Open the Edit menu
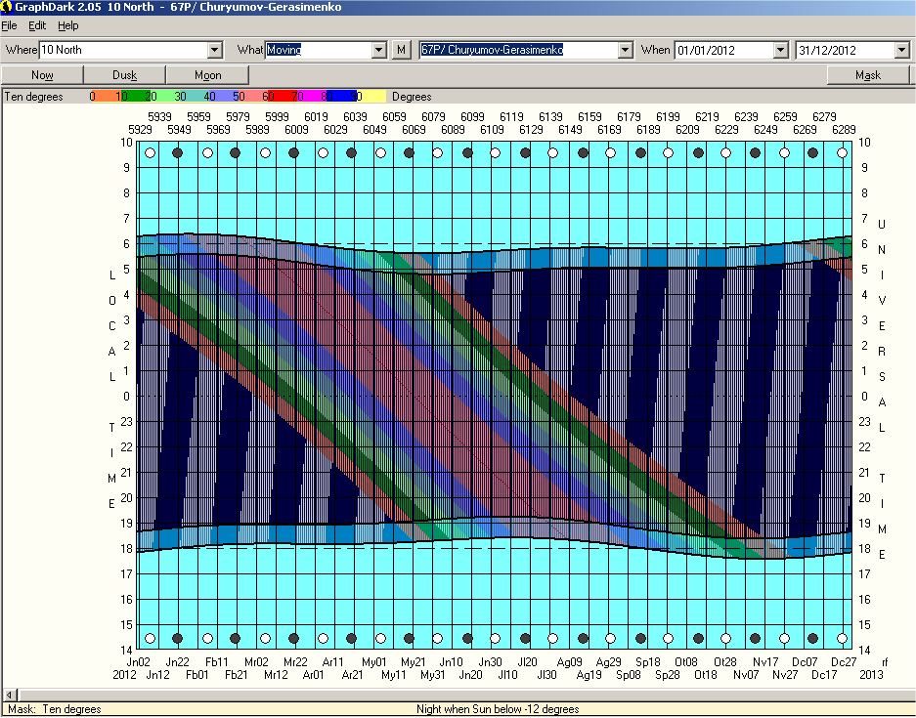This screenshot has width=916, height=718. pos(37,25)
